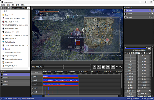The image size is (154, 100).
Task: Toggle Scene1 visibility checkbox in object list
Action: point(152,10)
